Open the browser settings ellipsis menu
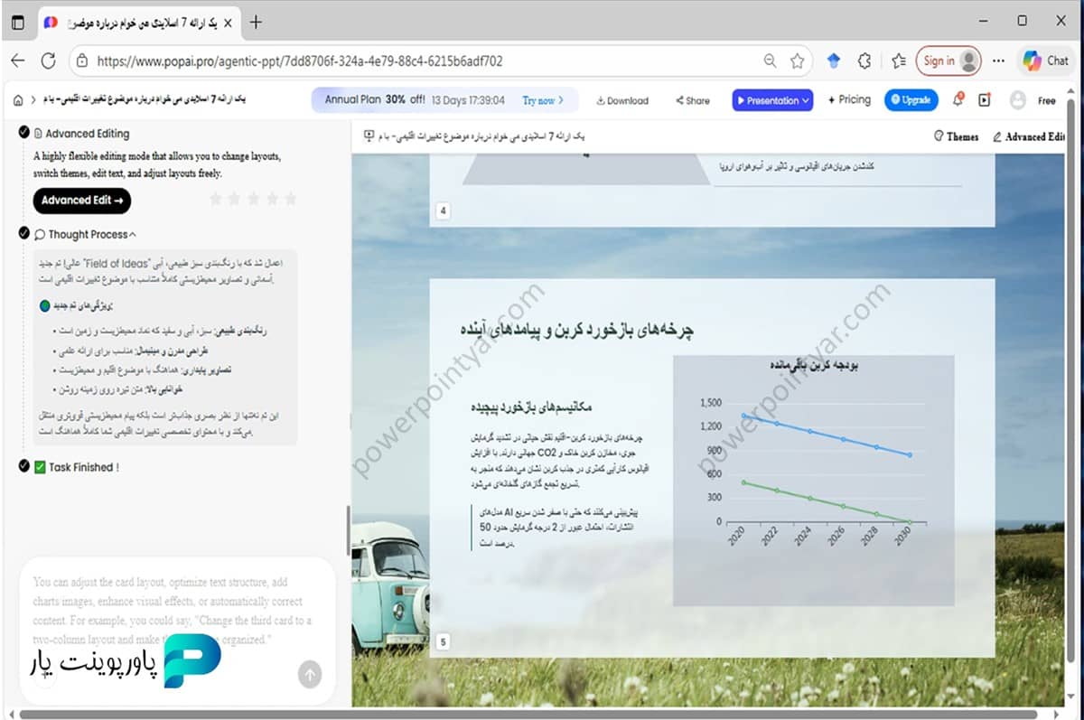The image size is (1084, 720). [x=998, y=61]
